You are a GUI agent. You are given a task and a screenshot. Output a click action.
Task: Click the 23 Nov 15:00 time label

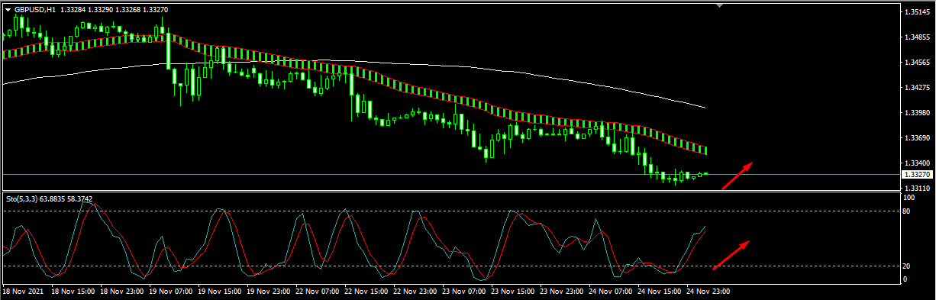coord(513,291)
